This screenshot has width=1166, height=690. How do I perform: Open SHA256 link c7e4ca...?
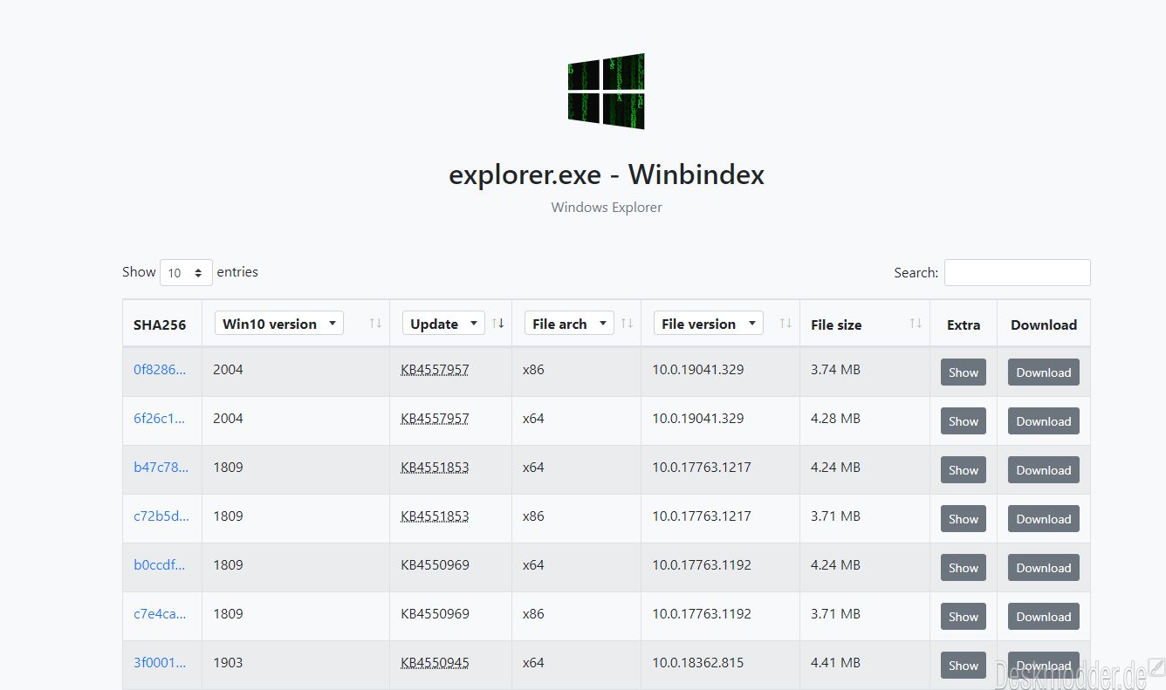point(160,613)
